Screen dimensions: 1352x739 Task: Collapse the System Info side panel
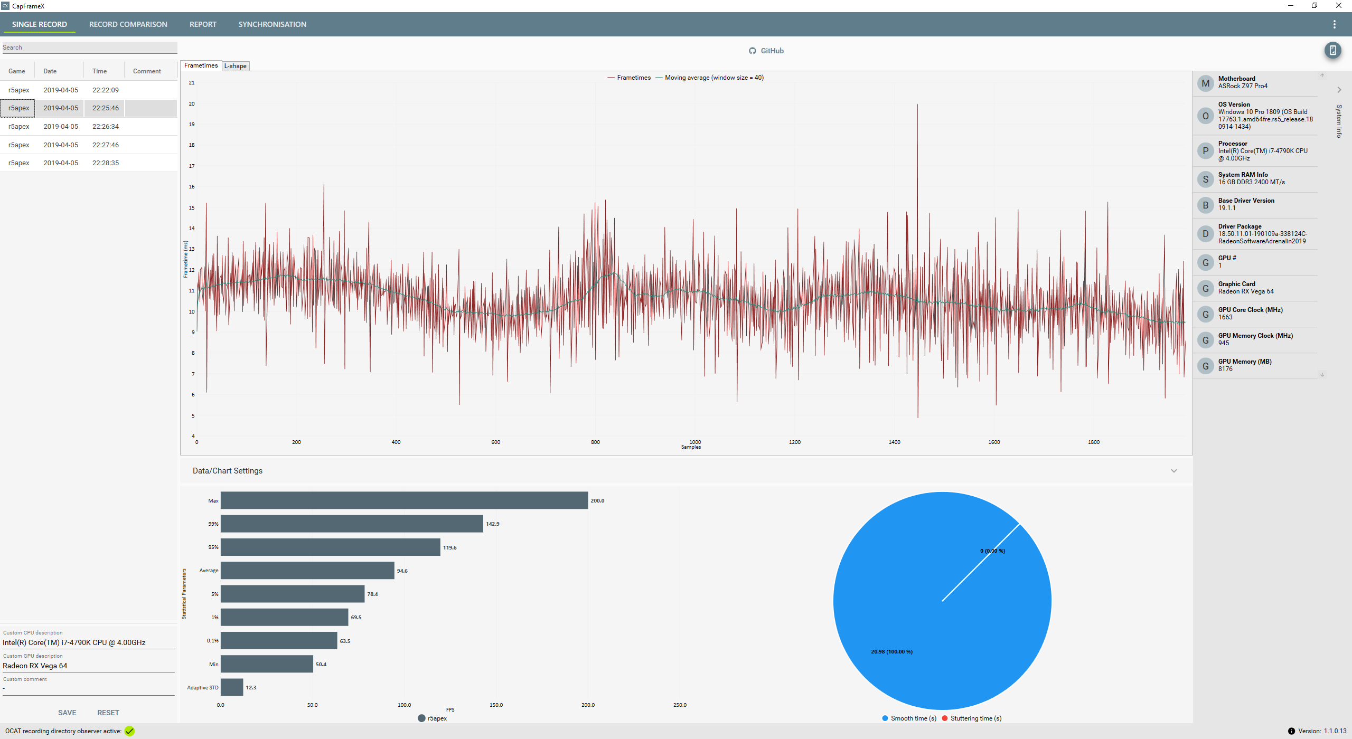pyautogui.click(x=1339, y=90)
